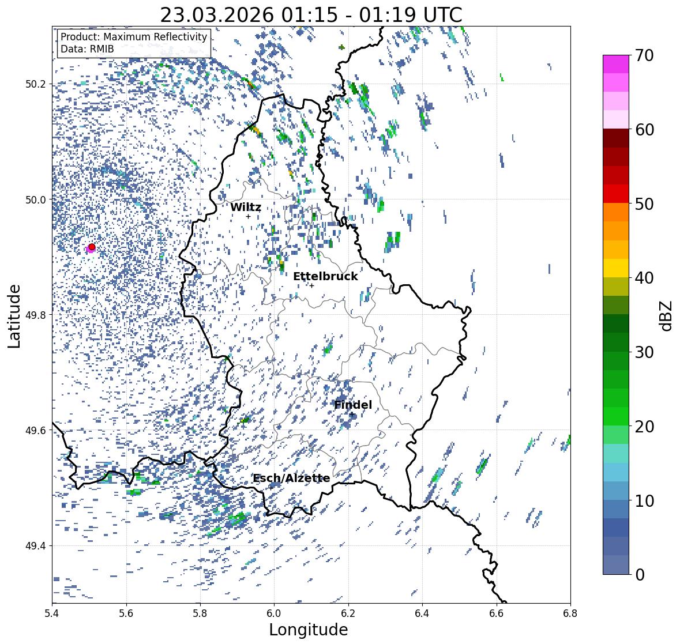Click the latitude tick label '50.2'
Viewport: 680px width, 644px height.
point(36,84)
